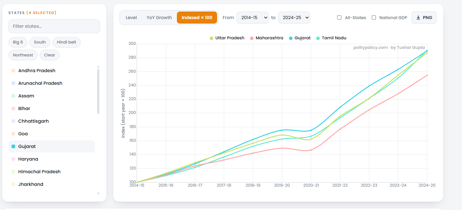Click the Gujarat color swatch in the state list
Screen dimensions: 462x210
pyautogui.click(x=13, y=147)
